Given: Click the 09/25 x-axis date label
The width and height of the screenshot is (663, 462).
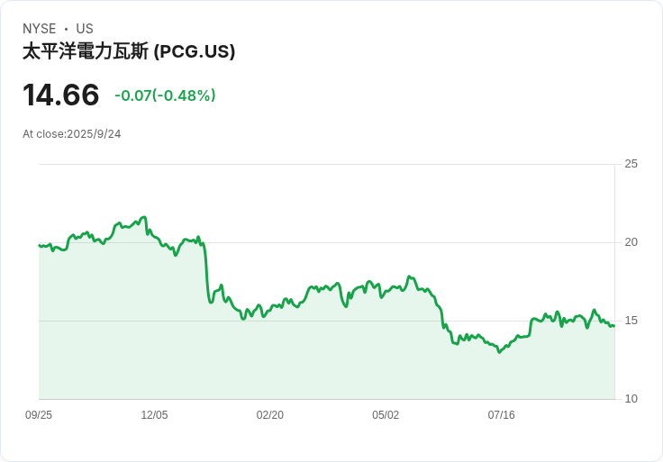Looking at the screenshot, I should tap(39, 415).
